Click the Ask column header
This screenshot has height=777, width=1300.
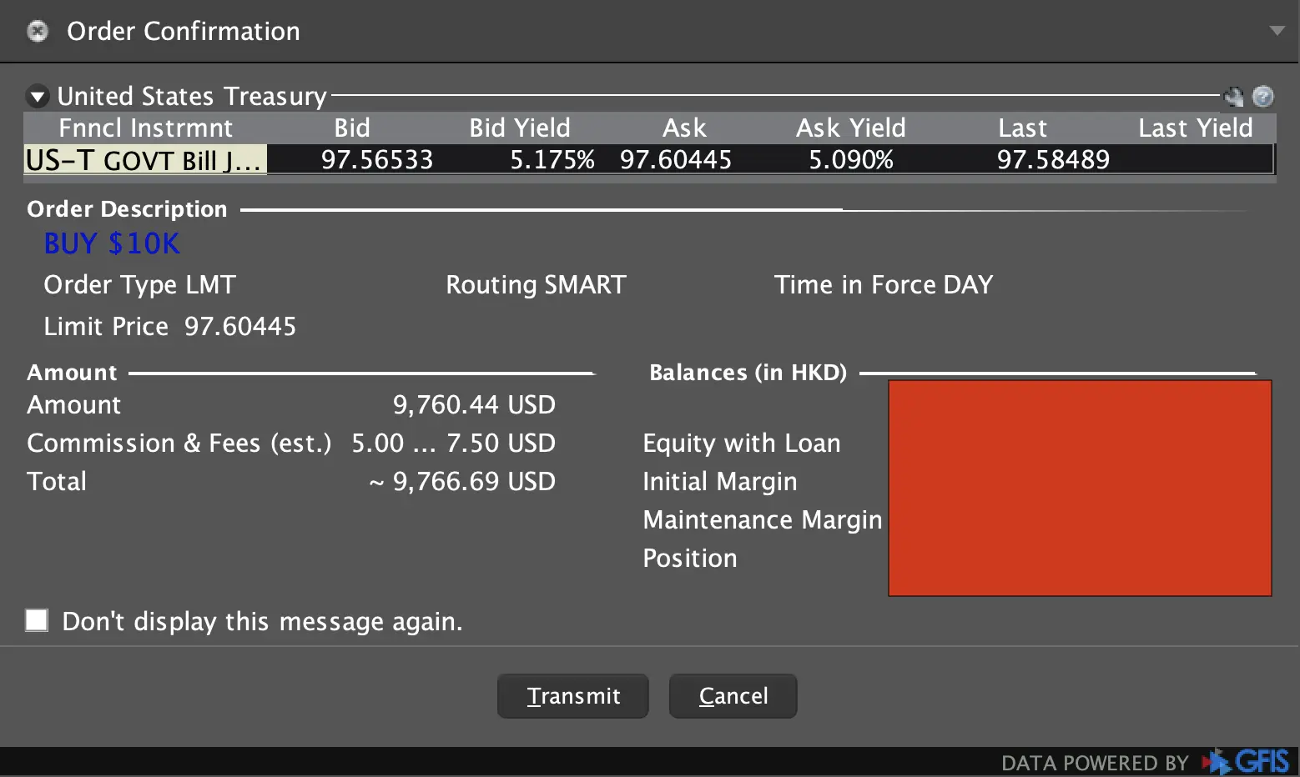tap(684, 128)
